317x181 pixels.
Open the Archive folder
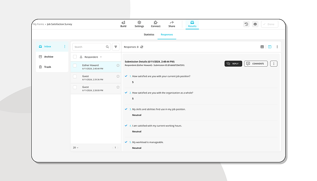[52, 57]
